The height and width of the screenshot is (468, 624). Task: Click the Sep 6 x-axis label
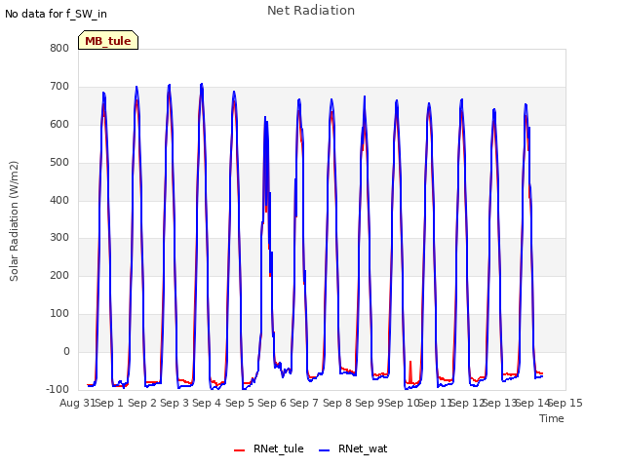272,403
